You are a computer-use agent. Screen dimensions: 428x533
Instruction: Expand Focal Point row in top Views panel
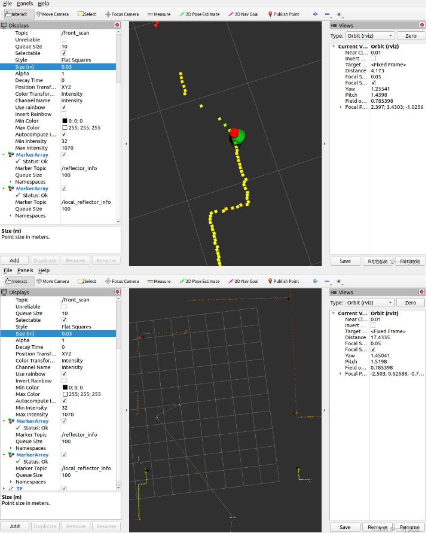[x=341, y=106]
